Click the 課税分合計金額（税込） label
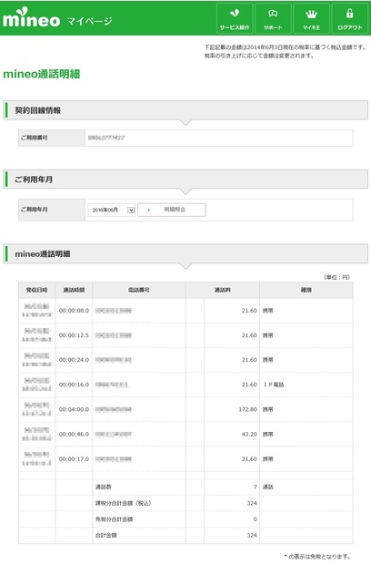371x565 pixels. click(x=123, y=503)
